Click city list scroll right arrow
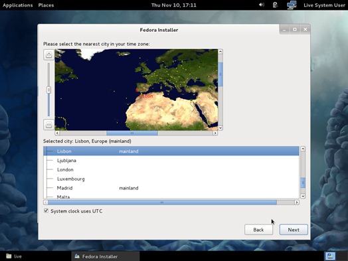Image resolution: width=348 pixels, height=261 pixels. (297, 203)
